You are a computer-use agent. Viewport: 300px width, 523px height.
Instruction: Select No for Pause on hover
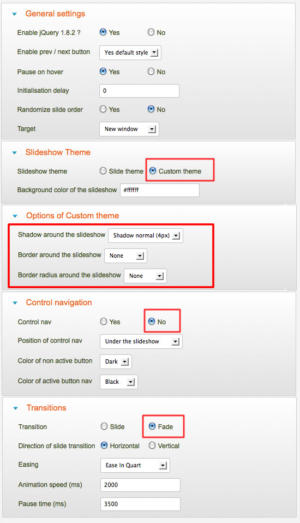[x=151, y=72]
